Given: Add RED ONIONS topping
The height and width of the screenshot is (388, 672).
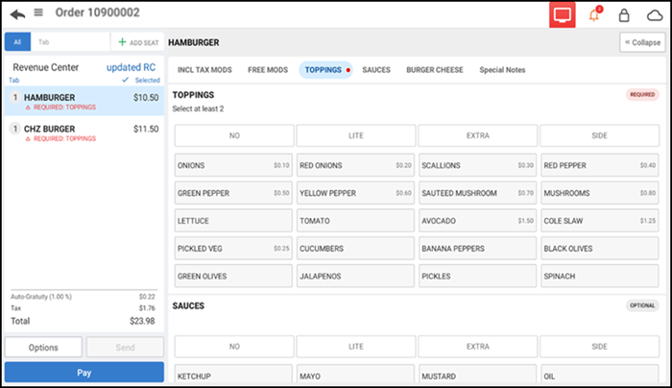Looking at the screenshot, I should point(355,165).
